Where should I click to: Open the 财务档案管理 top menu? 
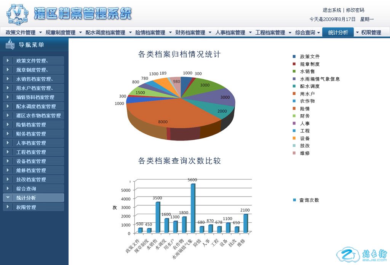click(190, 32)
